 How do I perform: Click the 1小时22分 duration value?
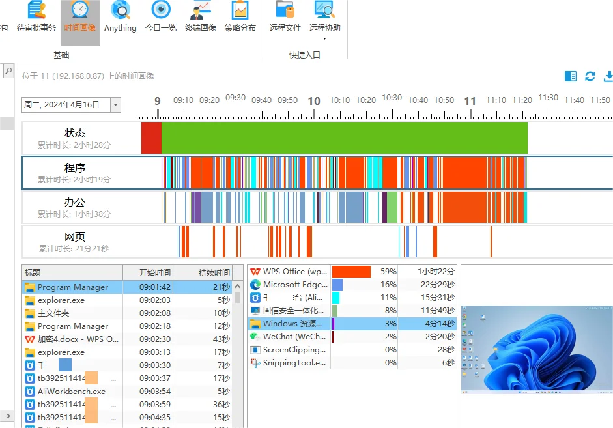point(436,271)
